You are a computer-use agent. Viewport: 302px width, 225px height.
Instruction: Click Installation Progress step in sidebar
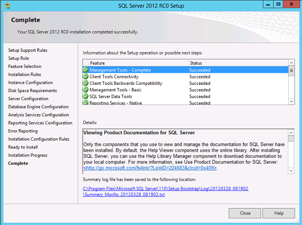[28, 155]
